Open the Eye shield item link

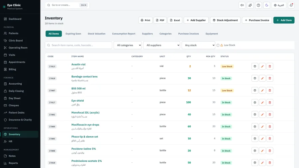78,101
